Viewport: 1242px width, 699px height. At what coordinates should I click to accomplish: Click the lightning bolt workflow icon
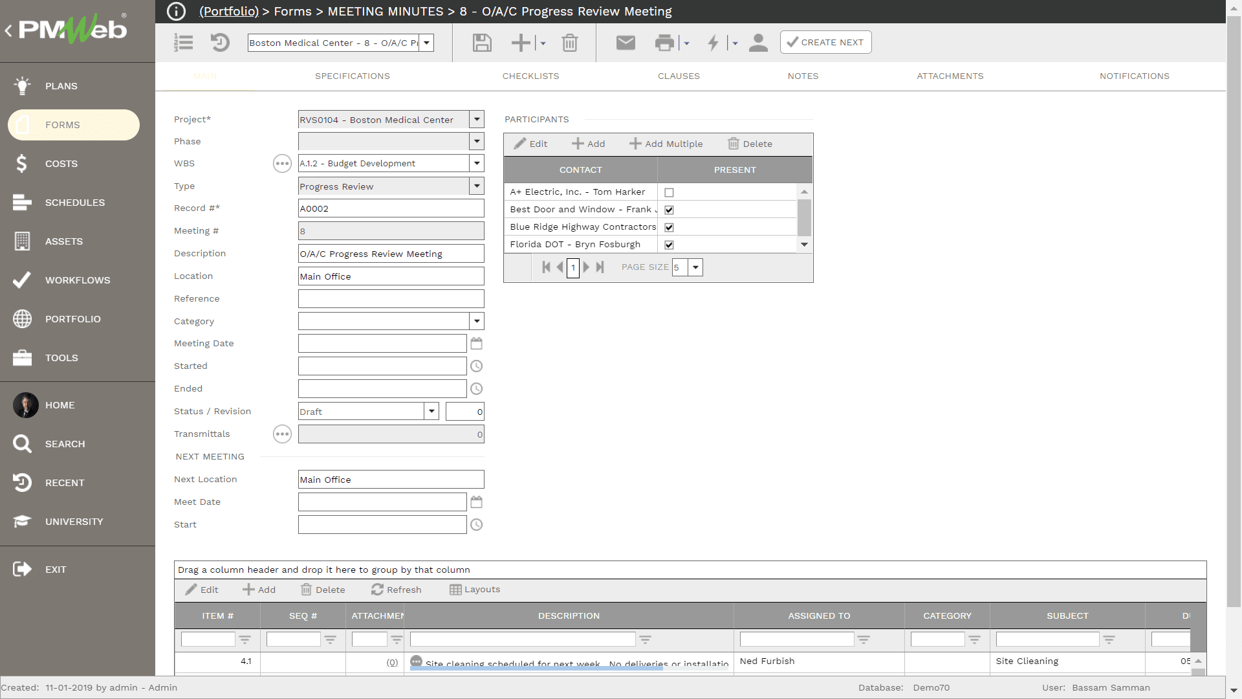click(713, 43)
